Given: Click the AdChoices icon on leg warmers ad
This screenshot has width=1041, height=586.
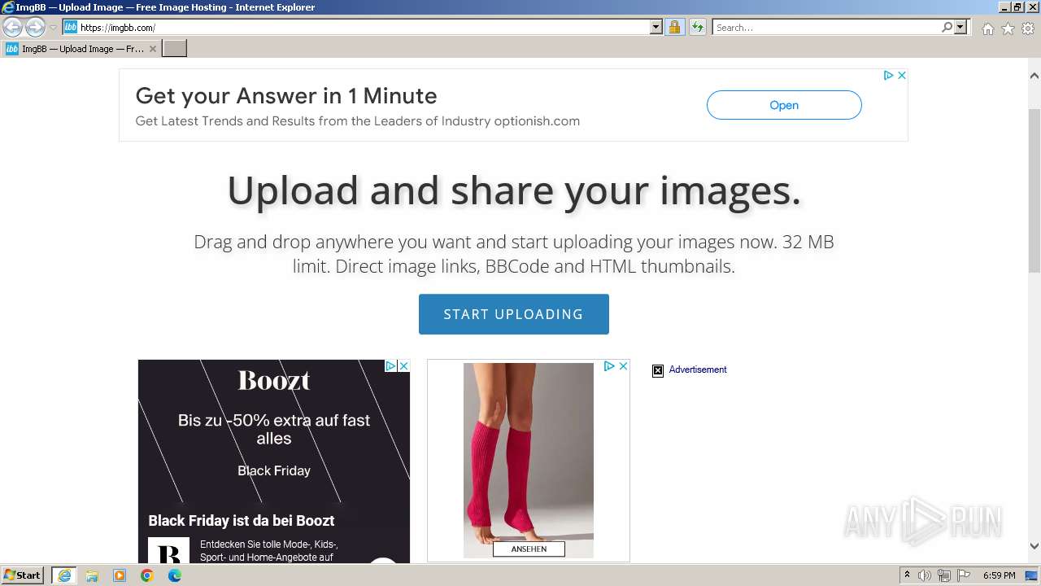Looking at the screenshot, I should pyautogui.click(x=609, y=366).
